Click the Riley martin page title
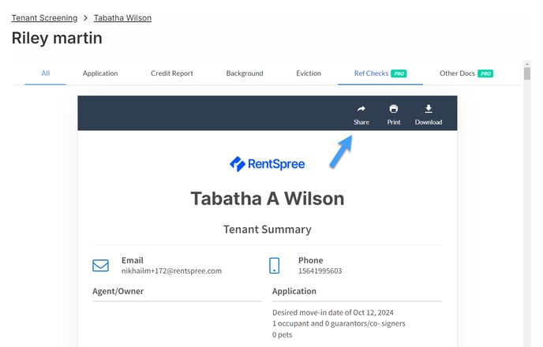Image resolution: width=543 pixels, height=347 pixels. pos(57,38)
